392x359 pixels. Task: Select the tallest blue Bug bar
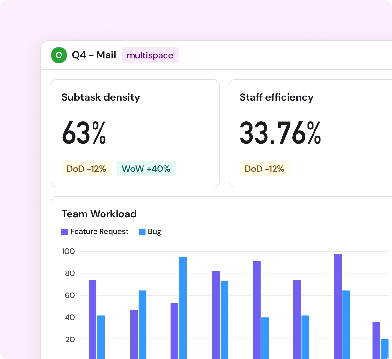[x=183, y=308]
